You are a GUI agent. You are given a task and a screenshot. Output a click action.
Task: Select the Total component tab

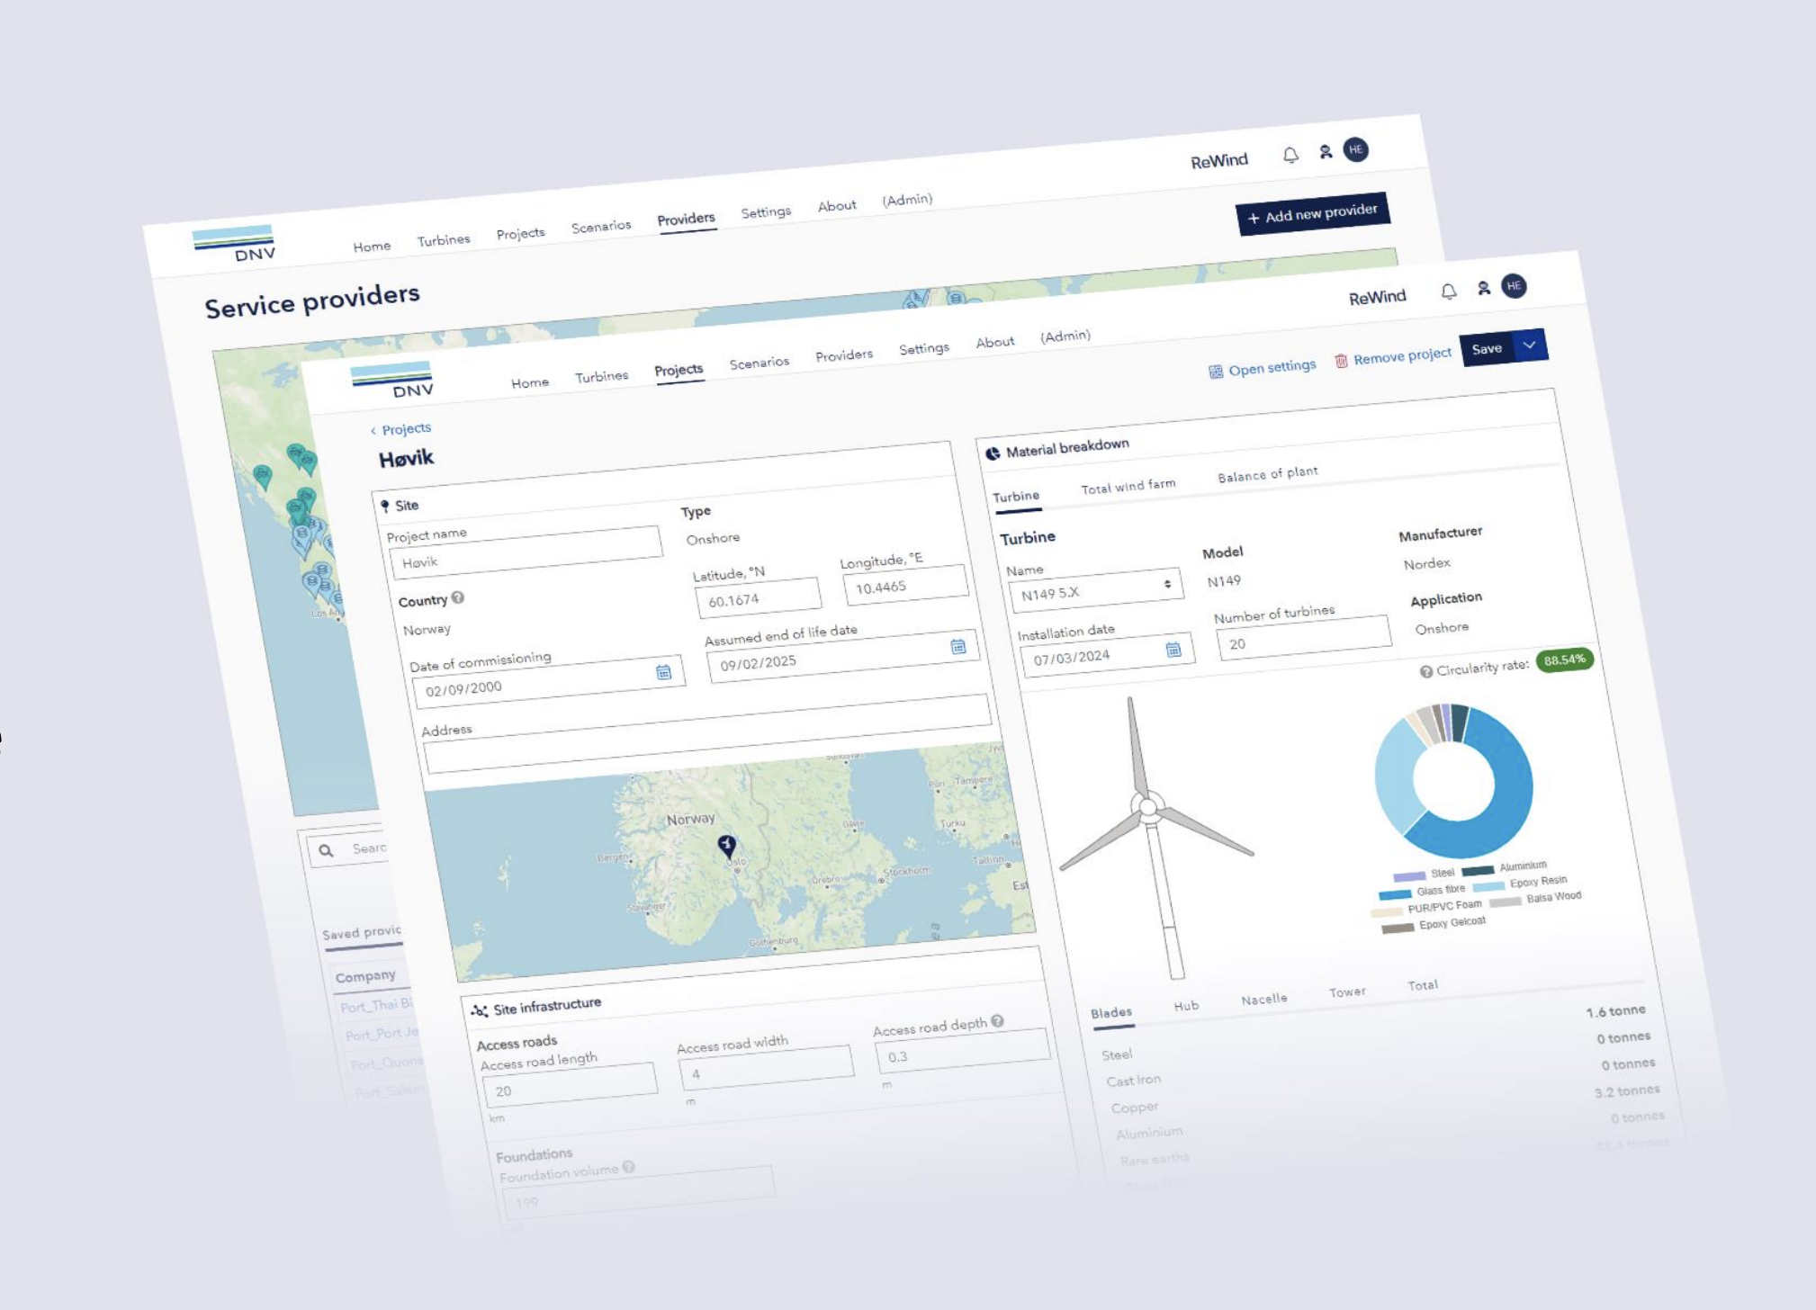coord(1423,985)
